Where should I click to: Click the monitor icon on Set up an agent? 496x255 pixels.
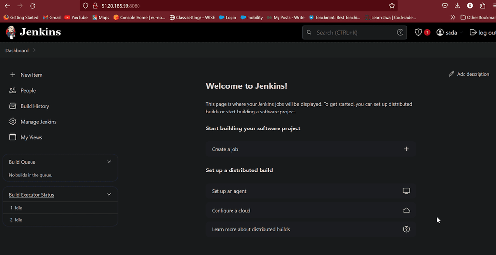click(x=406, y=191)
